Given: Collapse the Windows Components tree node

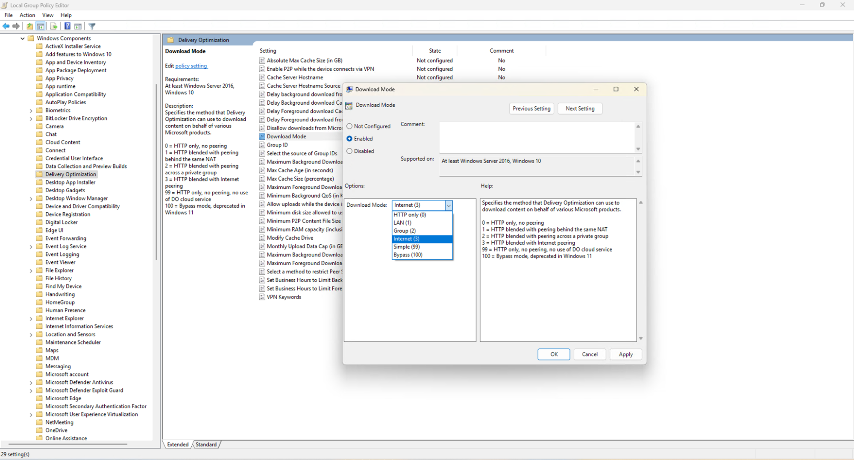Looking at the screenshot, I should (23, 38).
